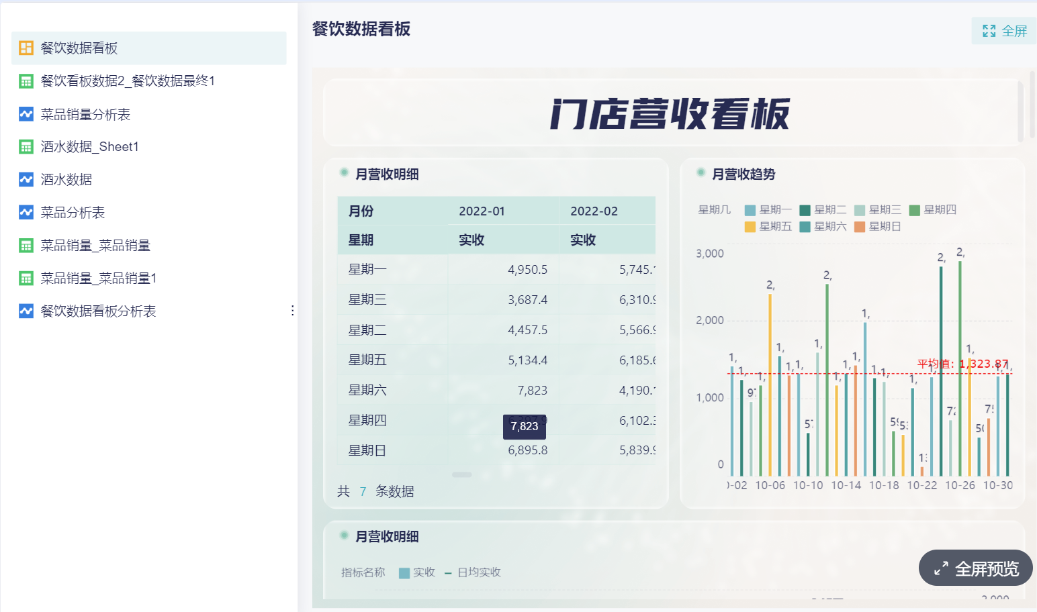Click the 星期四 row label

click(367, 420)
